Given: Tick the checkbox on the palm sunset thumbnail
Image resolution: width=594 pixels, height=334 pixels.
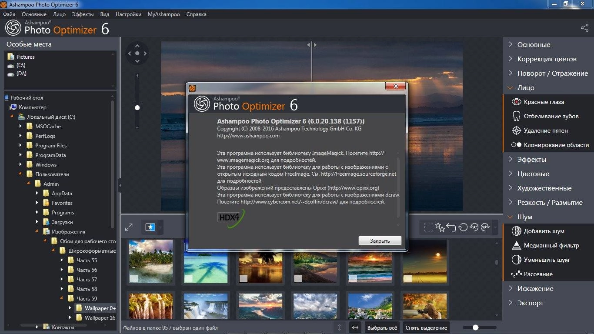Looking at the screenshot, I should point(244,278).
